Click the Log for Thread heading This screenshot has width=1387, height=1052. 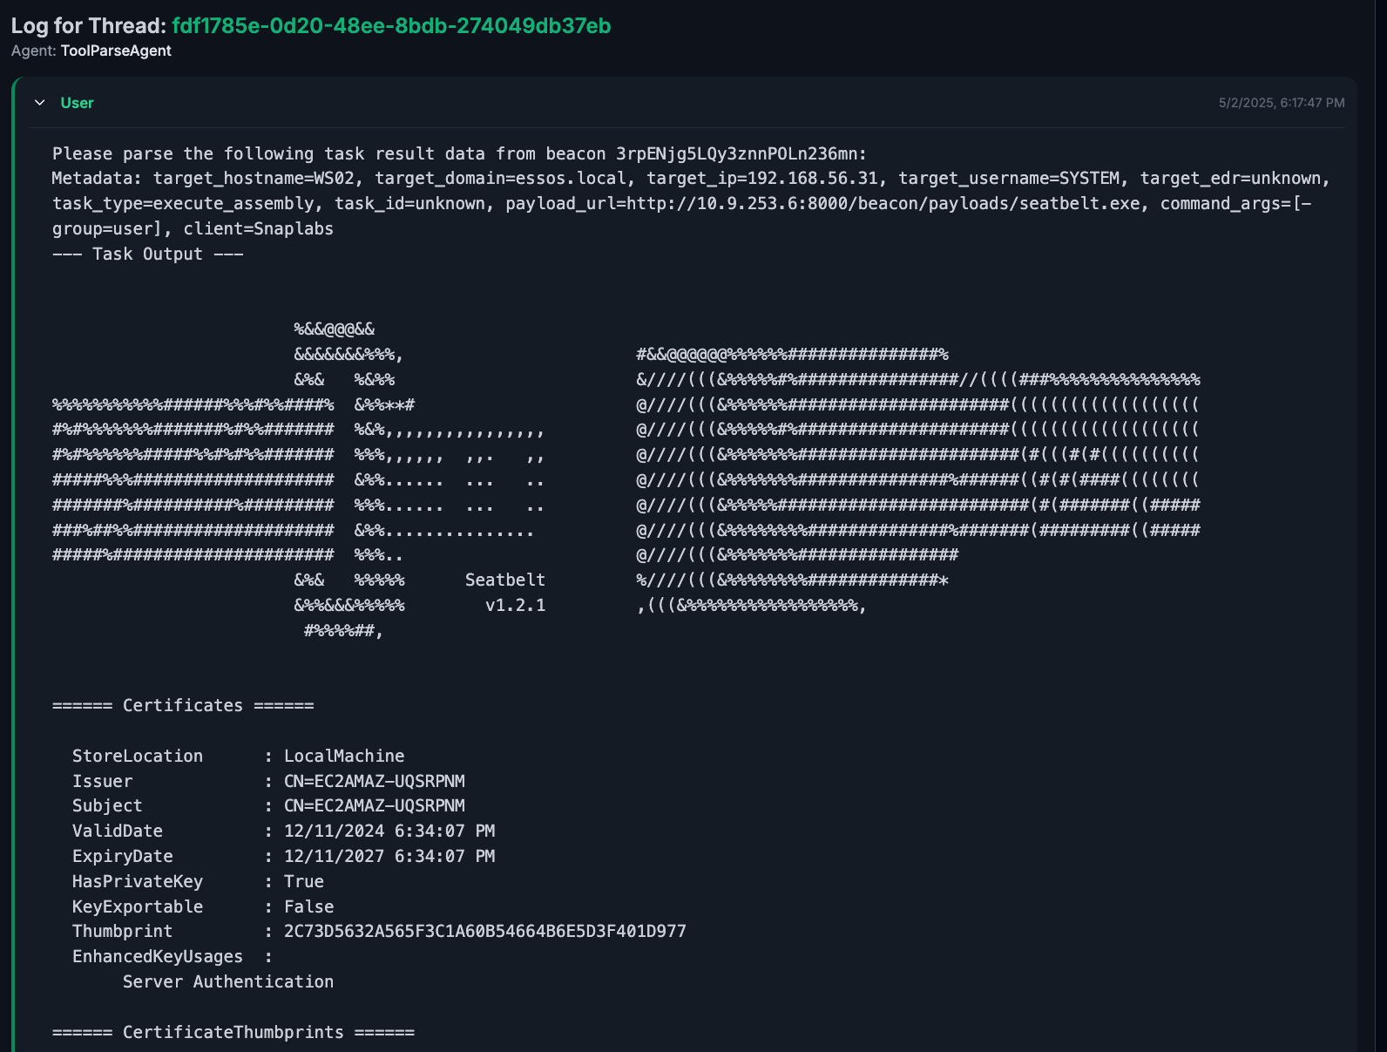pyautogui.click(x=88, y=26)
